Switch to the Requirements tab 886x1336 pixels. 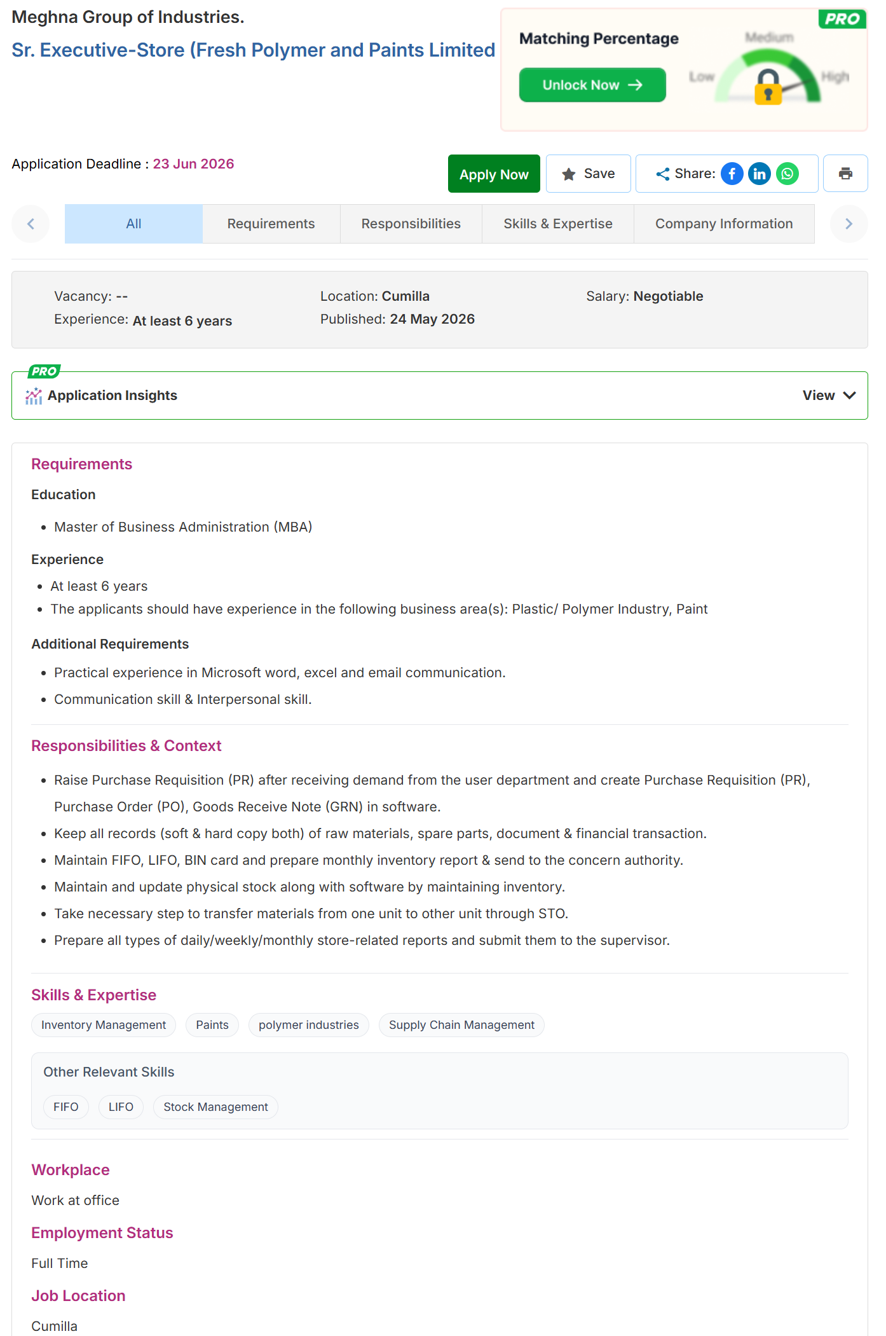[271, 224]
